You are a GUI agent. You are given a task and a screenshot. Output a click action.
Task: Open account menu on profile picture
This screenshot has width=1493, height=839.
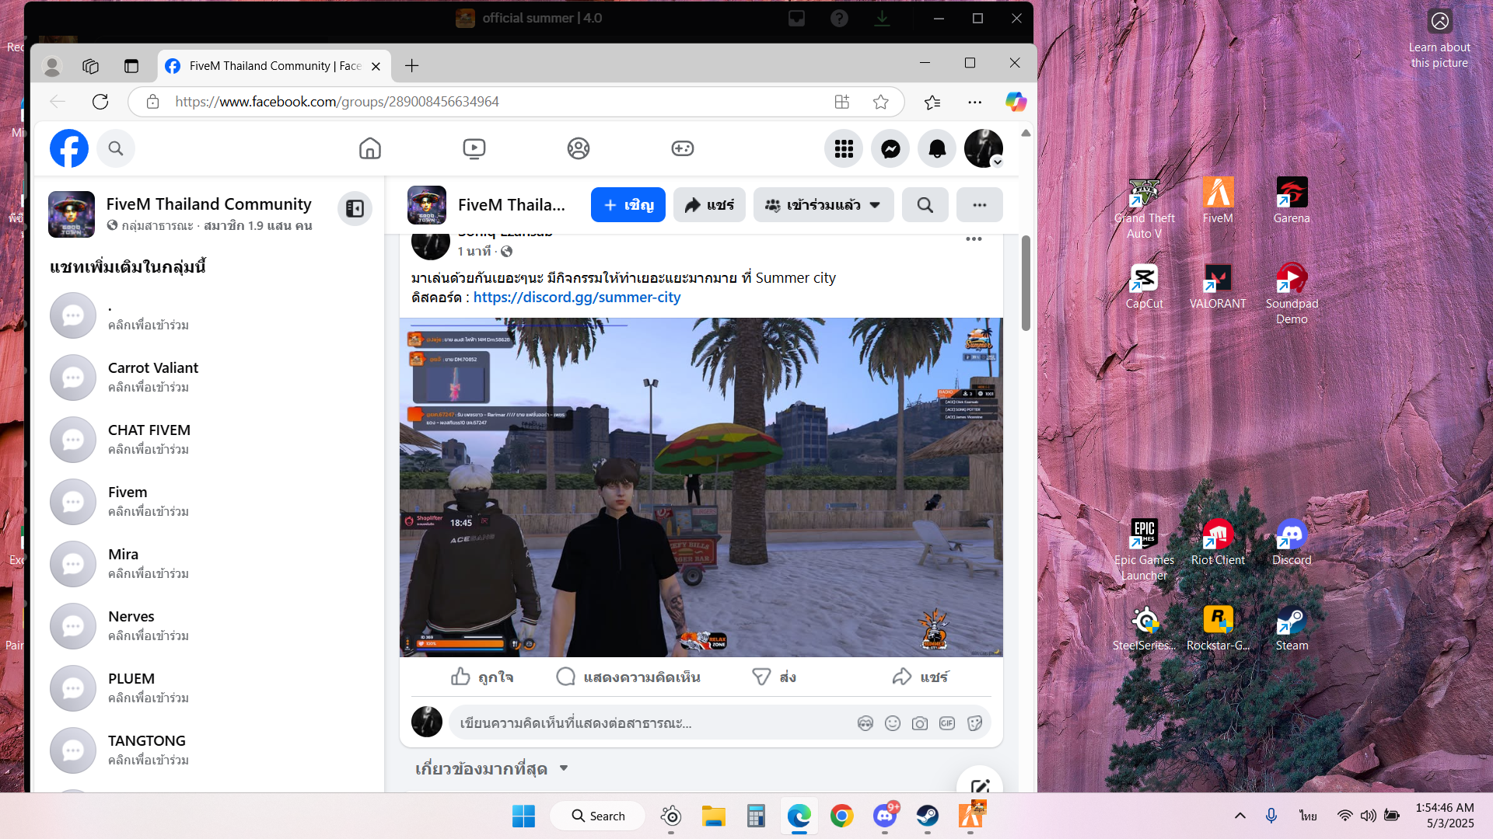click(x=983, y=148)
